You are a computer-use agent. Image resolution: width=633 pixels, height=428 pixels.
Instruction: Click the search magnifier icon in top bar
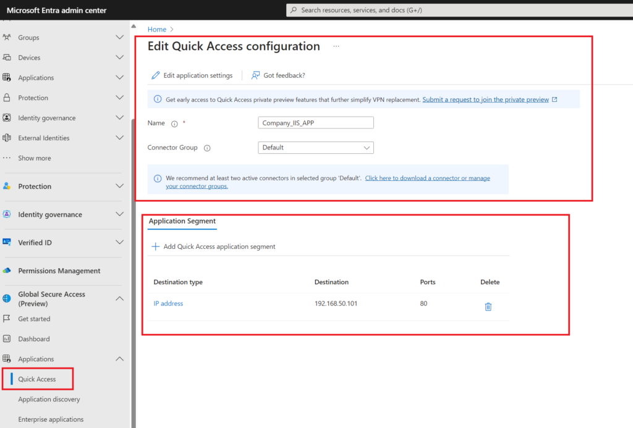coord(294,10)
